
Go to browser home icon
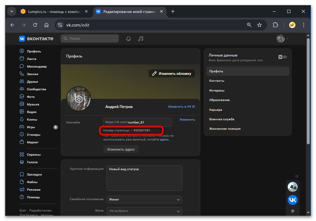coord(46,25)
